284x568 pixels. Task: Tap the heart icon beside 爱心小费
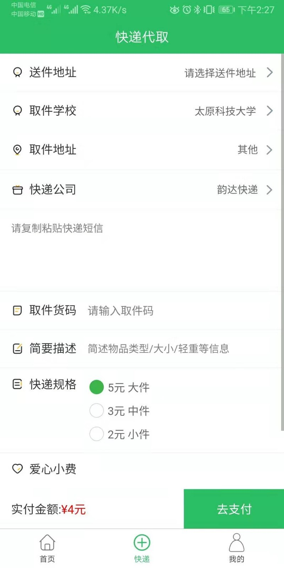pos(17,469)
